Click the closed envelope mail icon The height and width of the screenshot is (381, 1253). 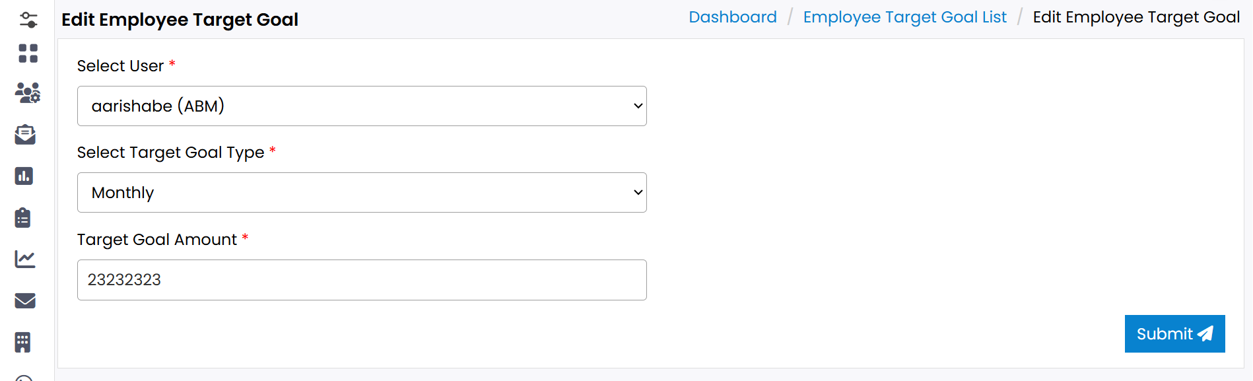coord(25,300)
